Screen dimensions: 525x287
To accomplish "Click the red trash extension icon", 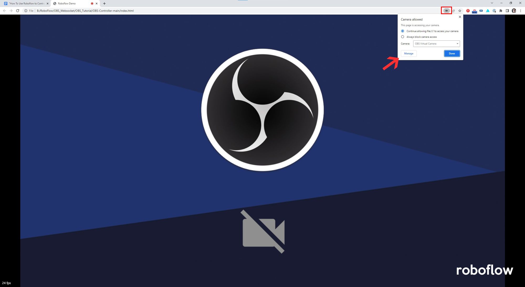I will click(x=468, y=11).
